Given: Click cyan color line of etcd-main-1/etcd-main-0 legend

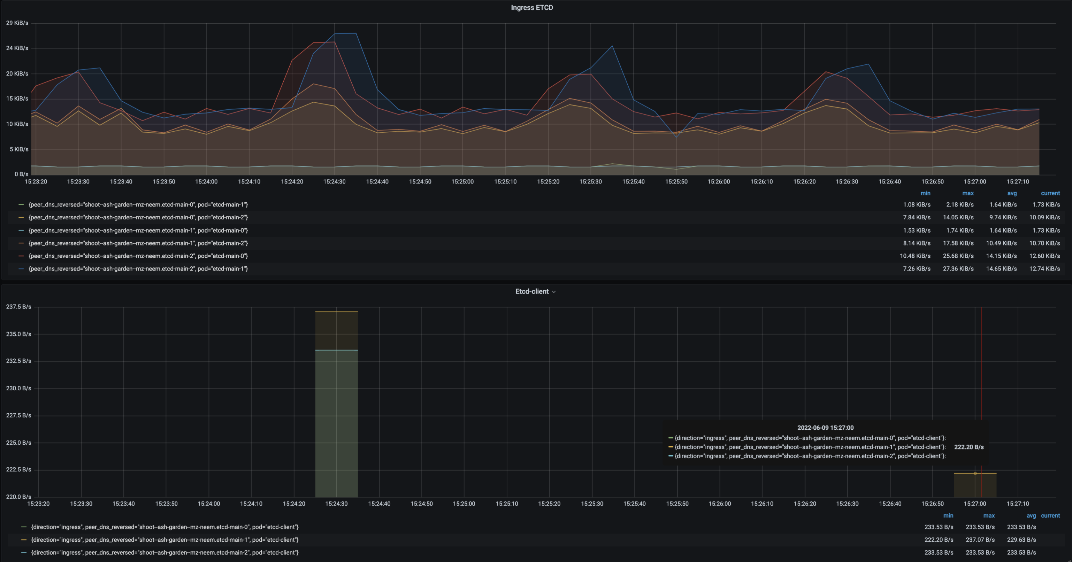Looking at the screenshot, I should pyautogui.click(x=21, y=230).
